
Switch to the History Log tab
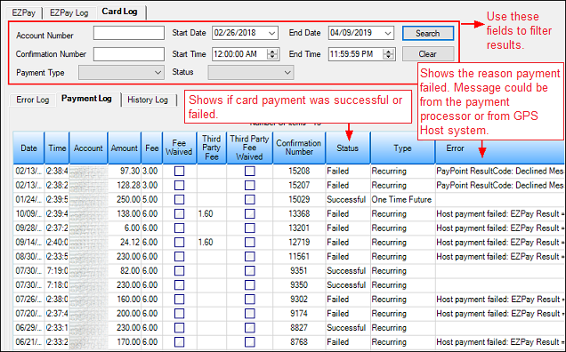point(148,100)
